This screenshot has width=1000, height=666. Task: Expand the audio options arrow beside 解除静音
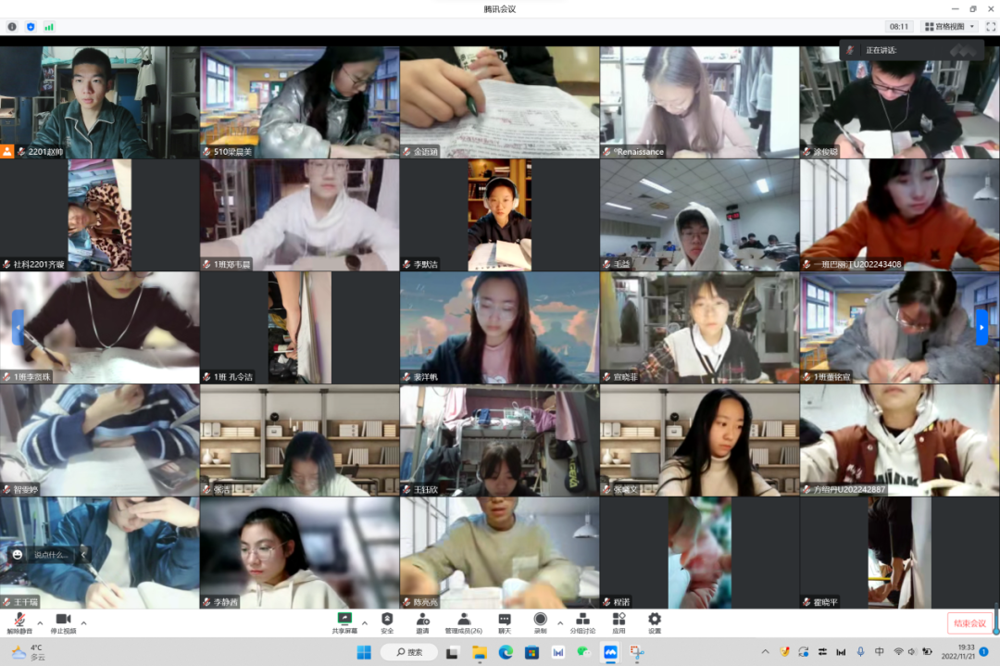click(40, 622)
